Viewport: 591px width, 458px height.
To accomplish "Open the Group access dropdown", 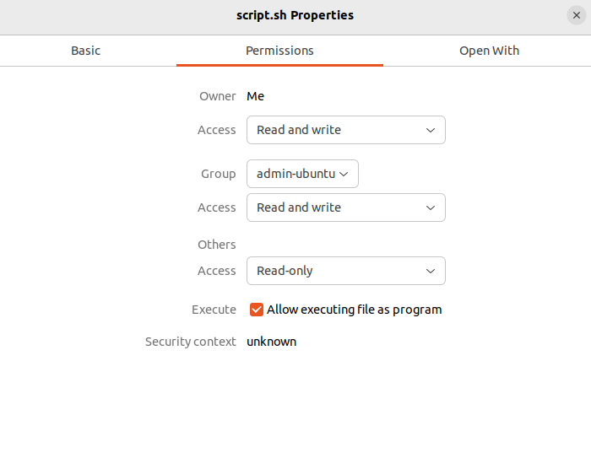I will (x=345, y=207).
